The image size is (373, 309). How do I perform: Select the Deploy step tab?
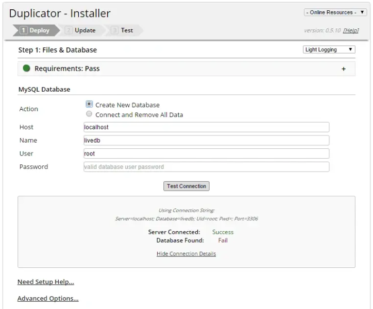point(36,30)
